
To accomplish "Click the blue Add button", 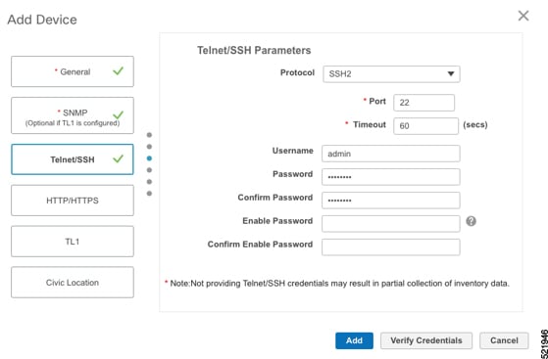I will coord(354,340).
